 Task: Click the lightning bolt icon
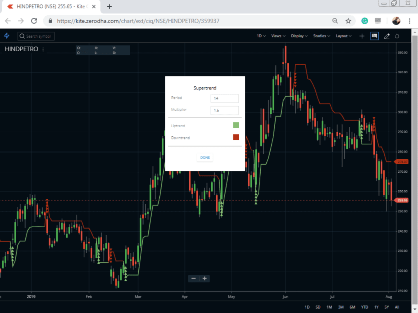pos(7,36)
